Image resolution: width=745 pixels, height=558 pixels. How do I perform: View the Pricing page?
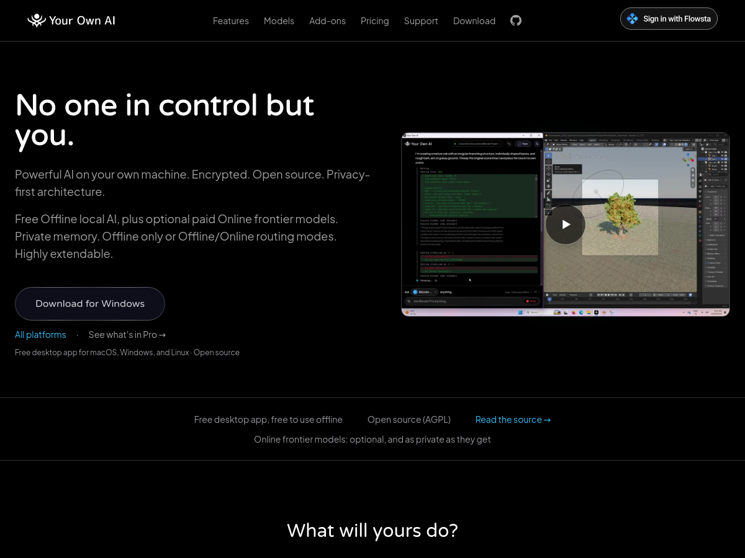(375, 21)
